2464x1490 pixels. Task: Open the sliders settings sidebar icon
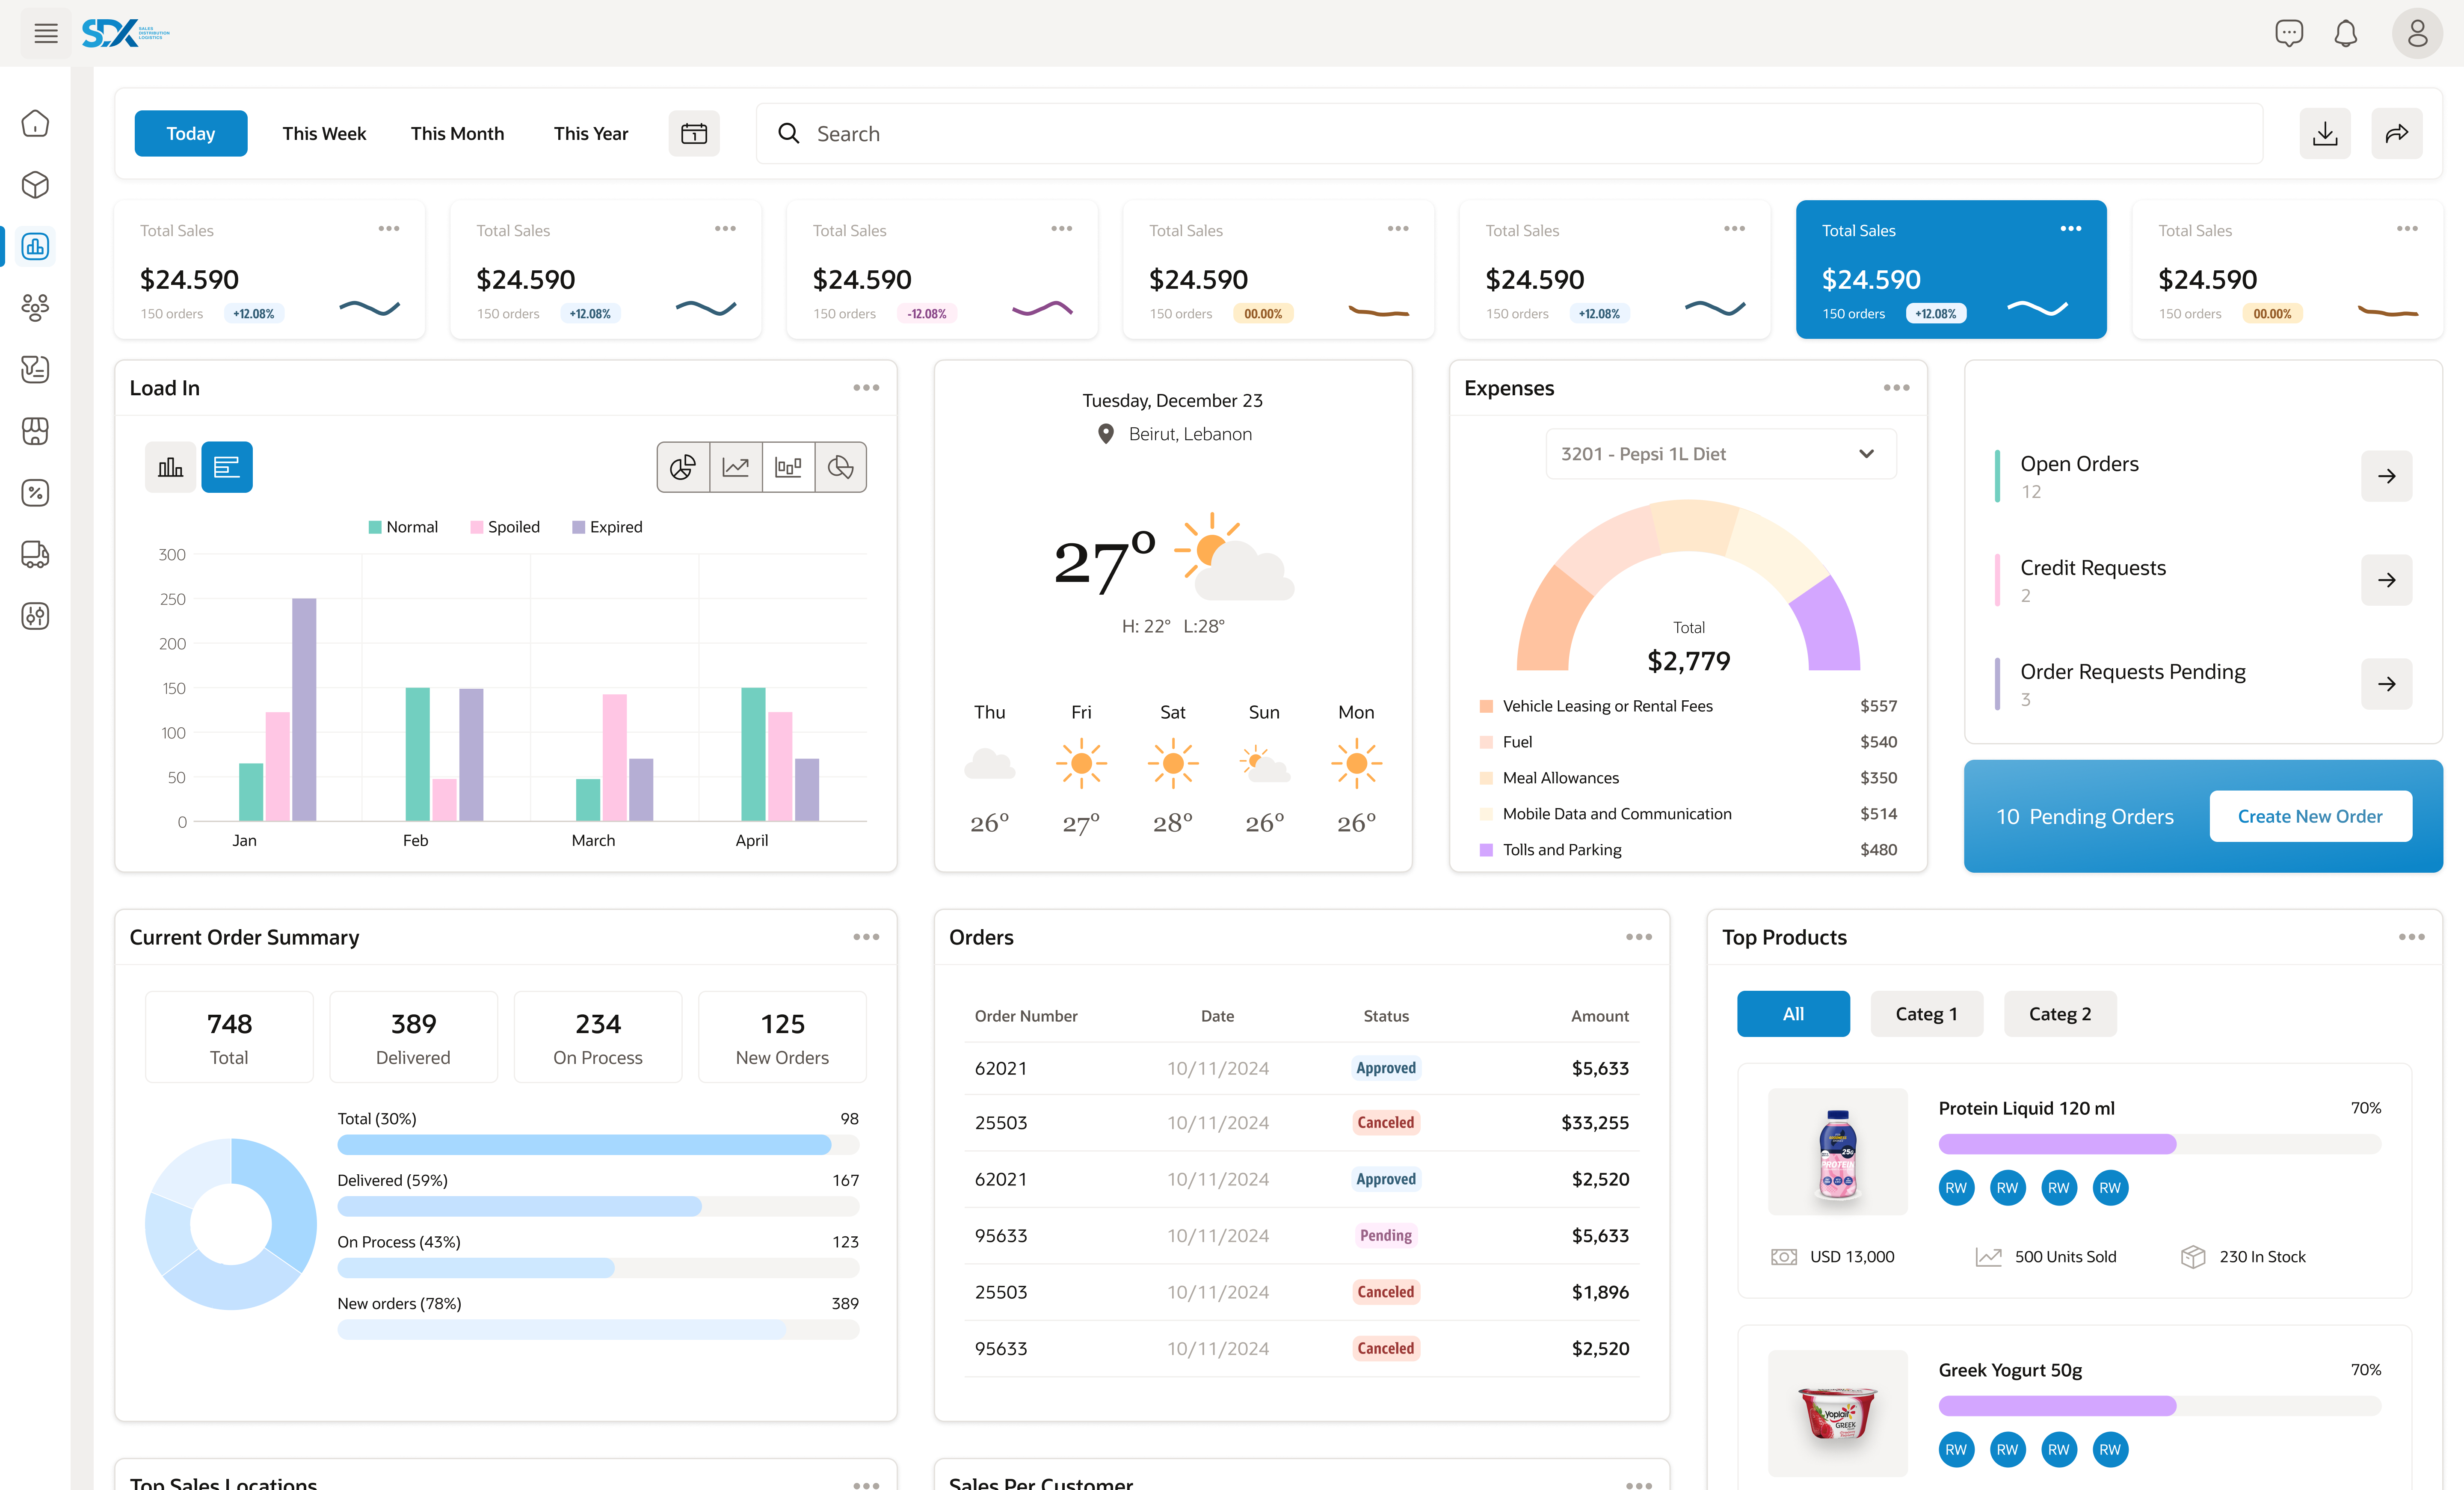(35, 616)
